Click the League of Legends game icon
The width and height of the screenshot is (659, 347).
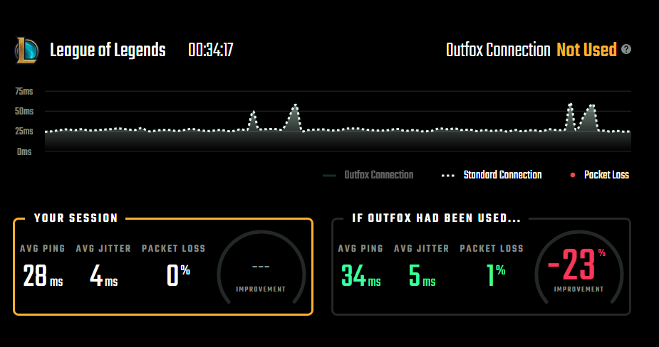pyautogui.click(x=27, y=50)
